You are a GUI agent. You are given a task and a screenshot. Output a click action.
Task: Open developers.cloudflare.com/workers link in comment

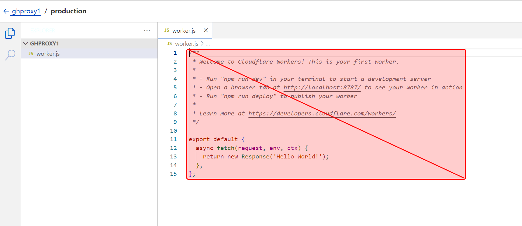[322, 114]
